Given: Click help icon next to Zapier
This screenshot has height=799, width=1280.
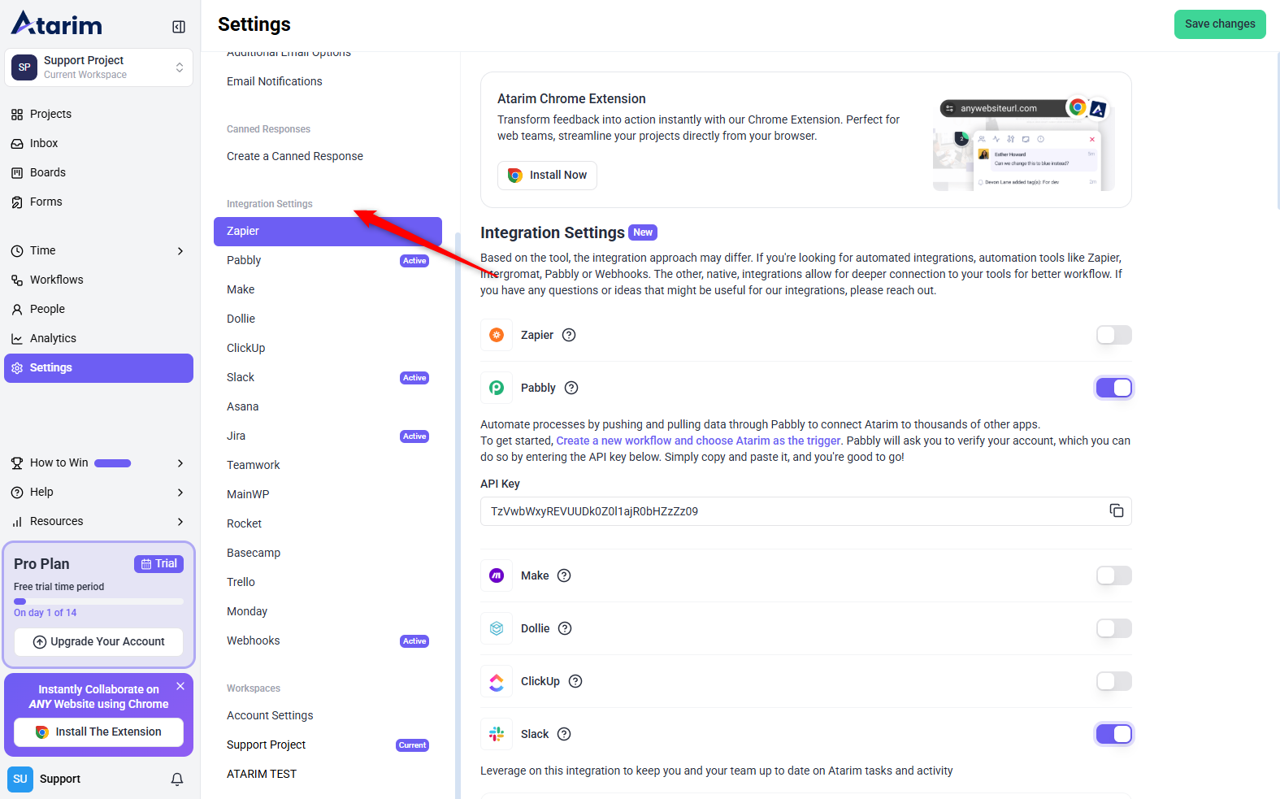Looking at the screenshot, I should pos(569,335).
